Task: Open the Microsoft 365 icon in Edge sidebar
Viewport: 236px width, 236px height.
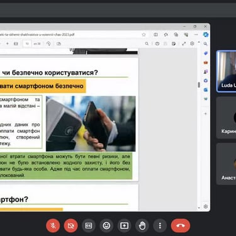Action: pyautogui.click(x=206, y=81)
